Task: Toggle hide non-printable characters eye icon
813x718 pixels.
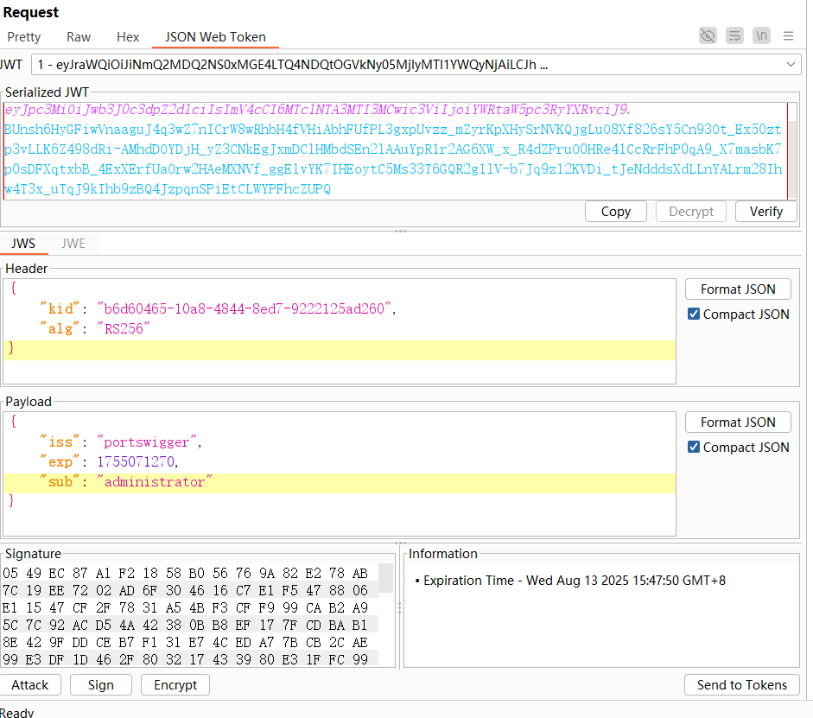Action: 708,35
